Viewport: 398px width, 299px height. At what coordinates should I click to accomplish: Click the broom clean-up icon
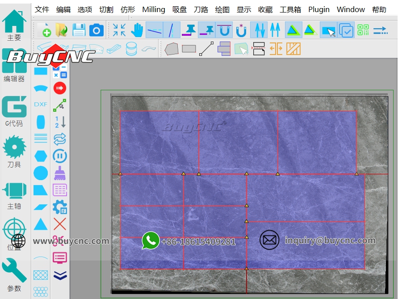59,173
